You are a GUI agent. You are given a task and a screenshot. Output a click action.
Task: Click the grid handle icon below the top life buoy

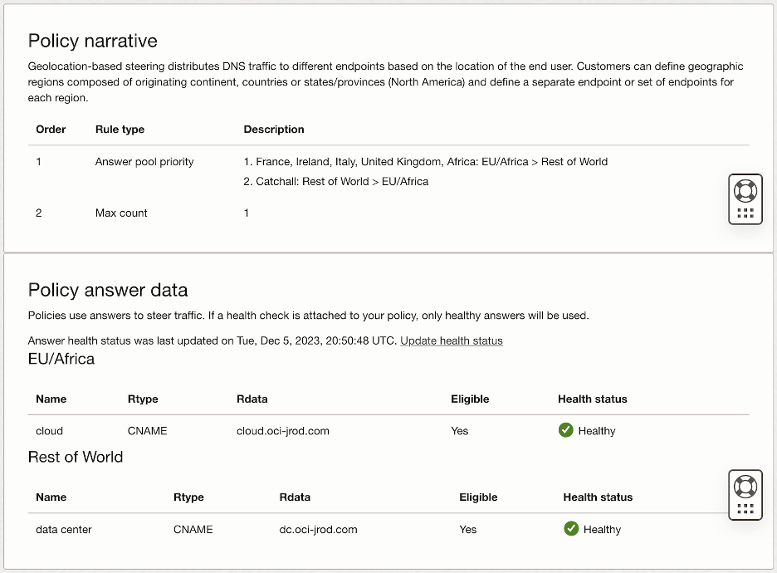tap(745, 213)
